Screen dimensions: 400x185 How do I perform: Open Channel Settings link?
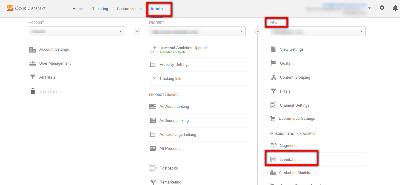coord(295,105)
